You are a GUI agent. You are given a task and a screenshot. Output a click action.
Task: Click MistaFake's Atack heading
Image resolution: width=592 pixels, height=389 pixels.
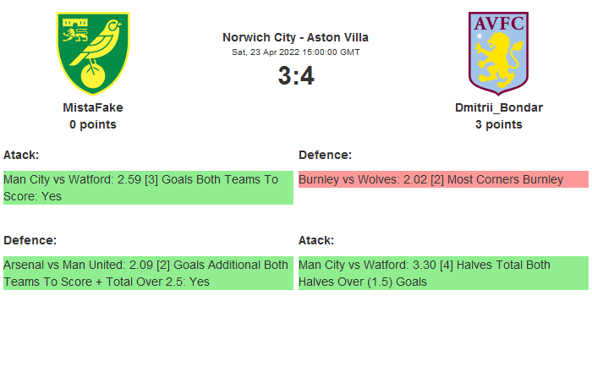(21, 155)
